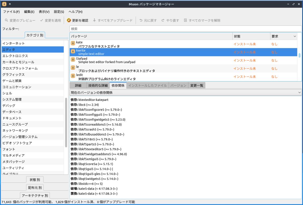Click the package icon beside kate
Screen dimensions: 303x205
click(x=73, y=43)
